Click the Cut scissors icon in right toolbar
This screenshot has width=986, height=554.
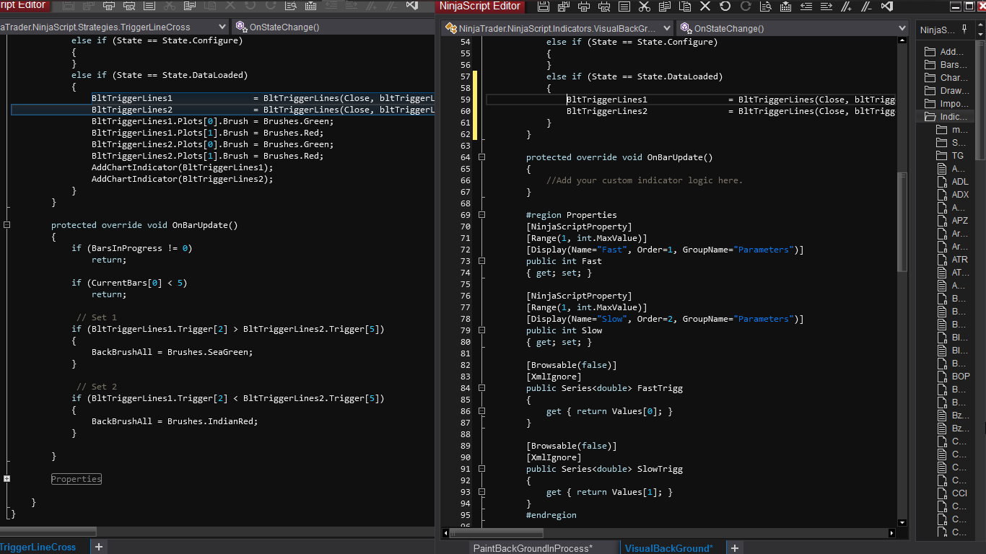coord(645,6)
